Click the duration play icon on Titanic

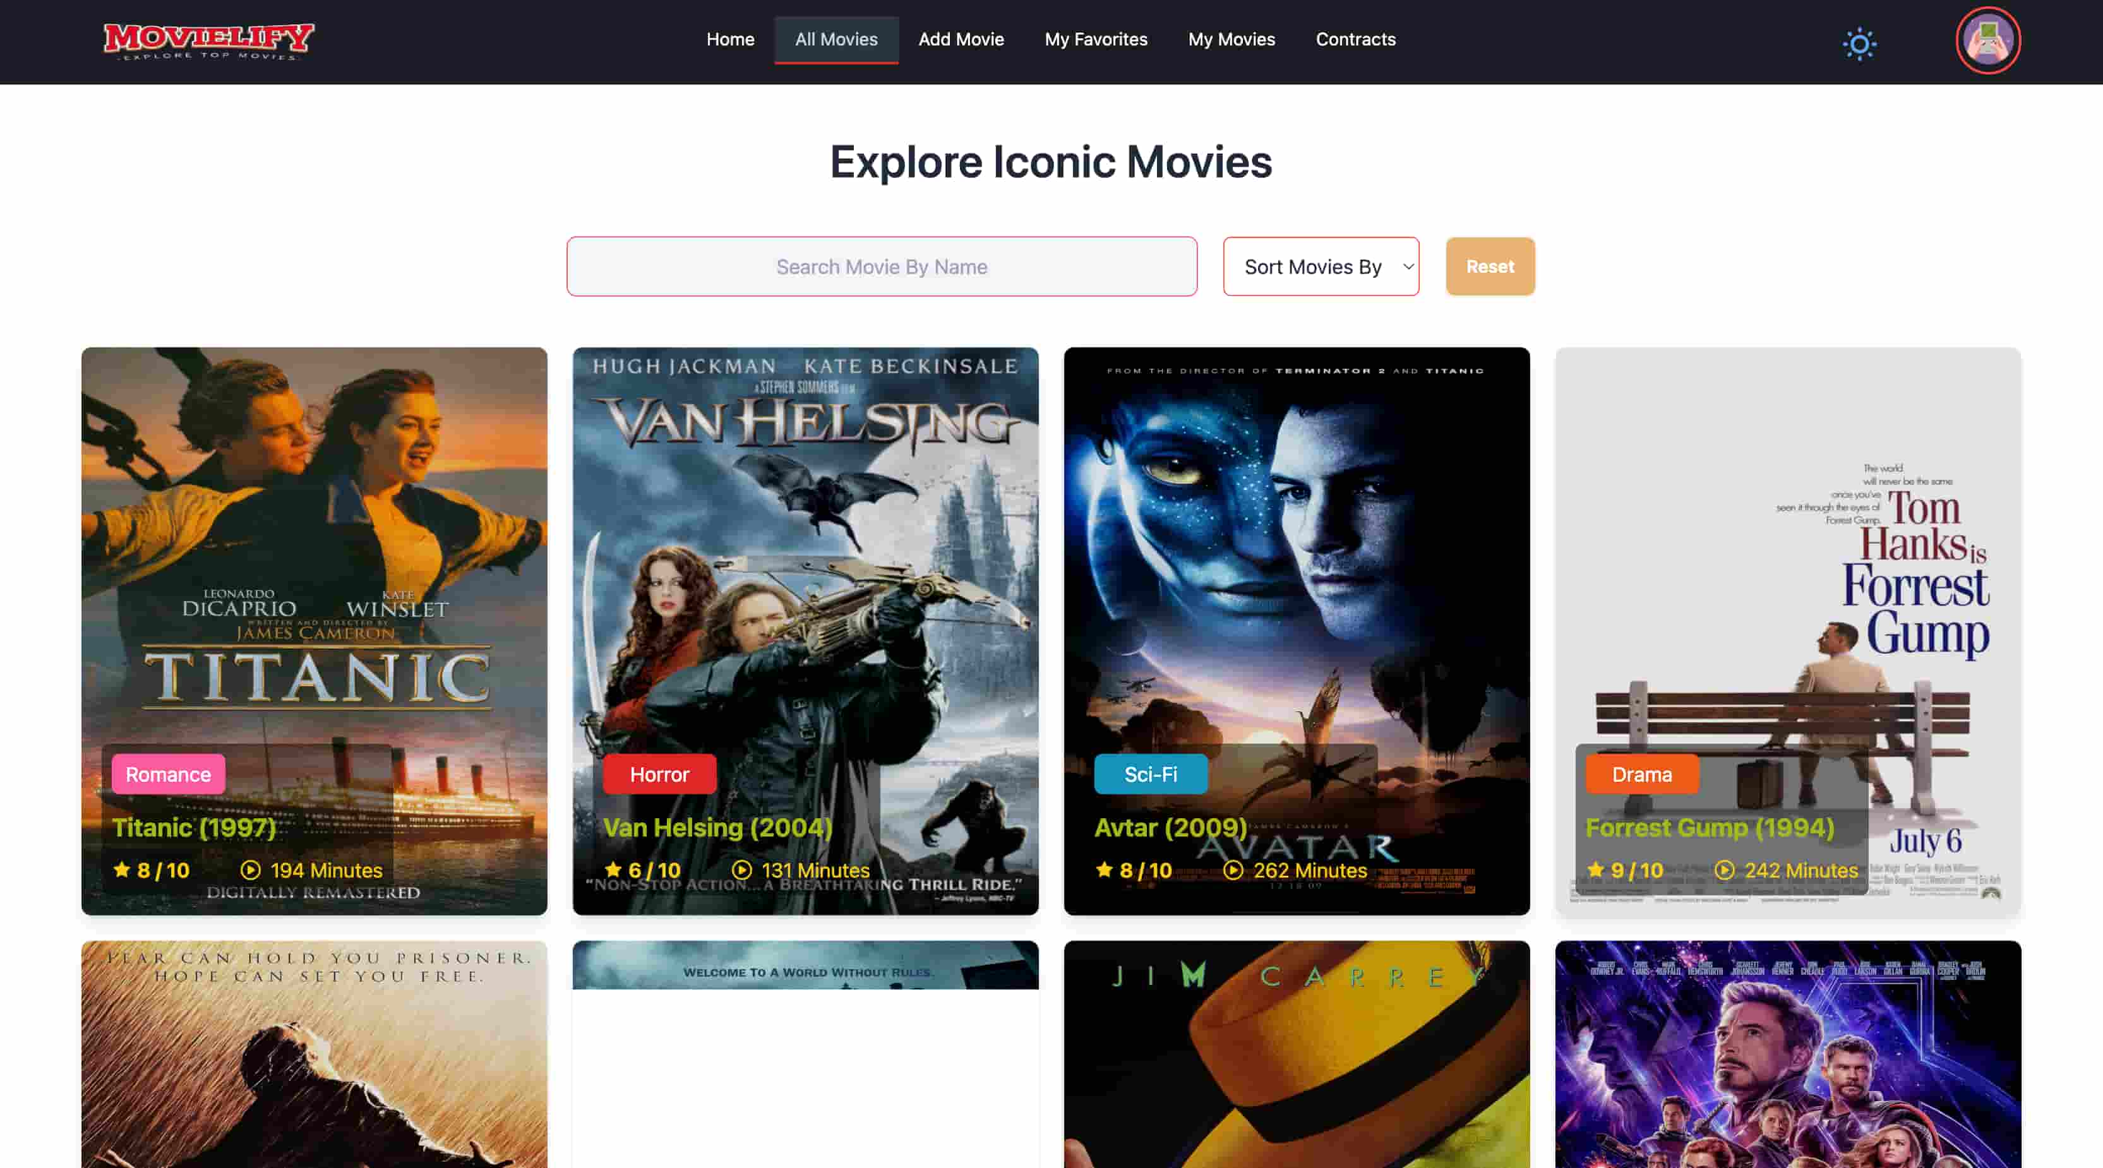point(251,870)
